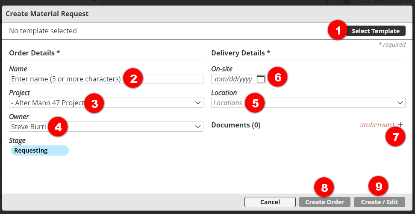The image size is (415, 214).
Task: Click the red number 5 callout marker
Action: pyautogui.click(x=255, y=103)
